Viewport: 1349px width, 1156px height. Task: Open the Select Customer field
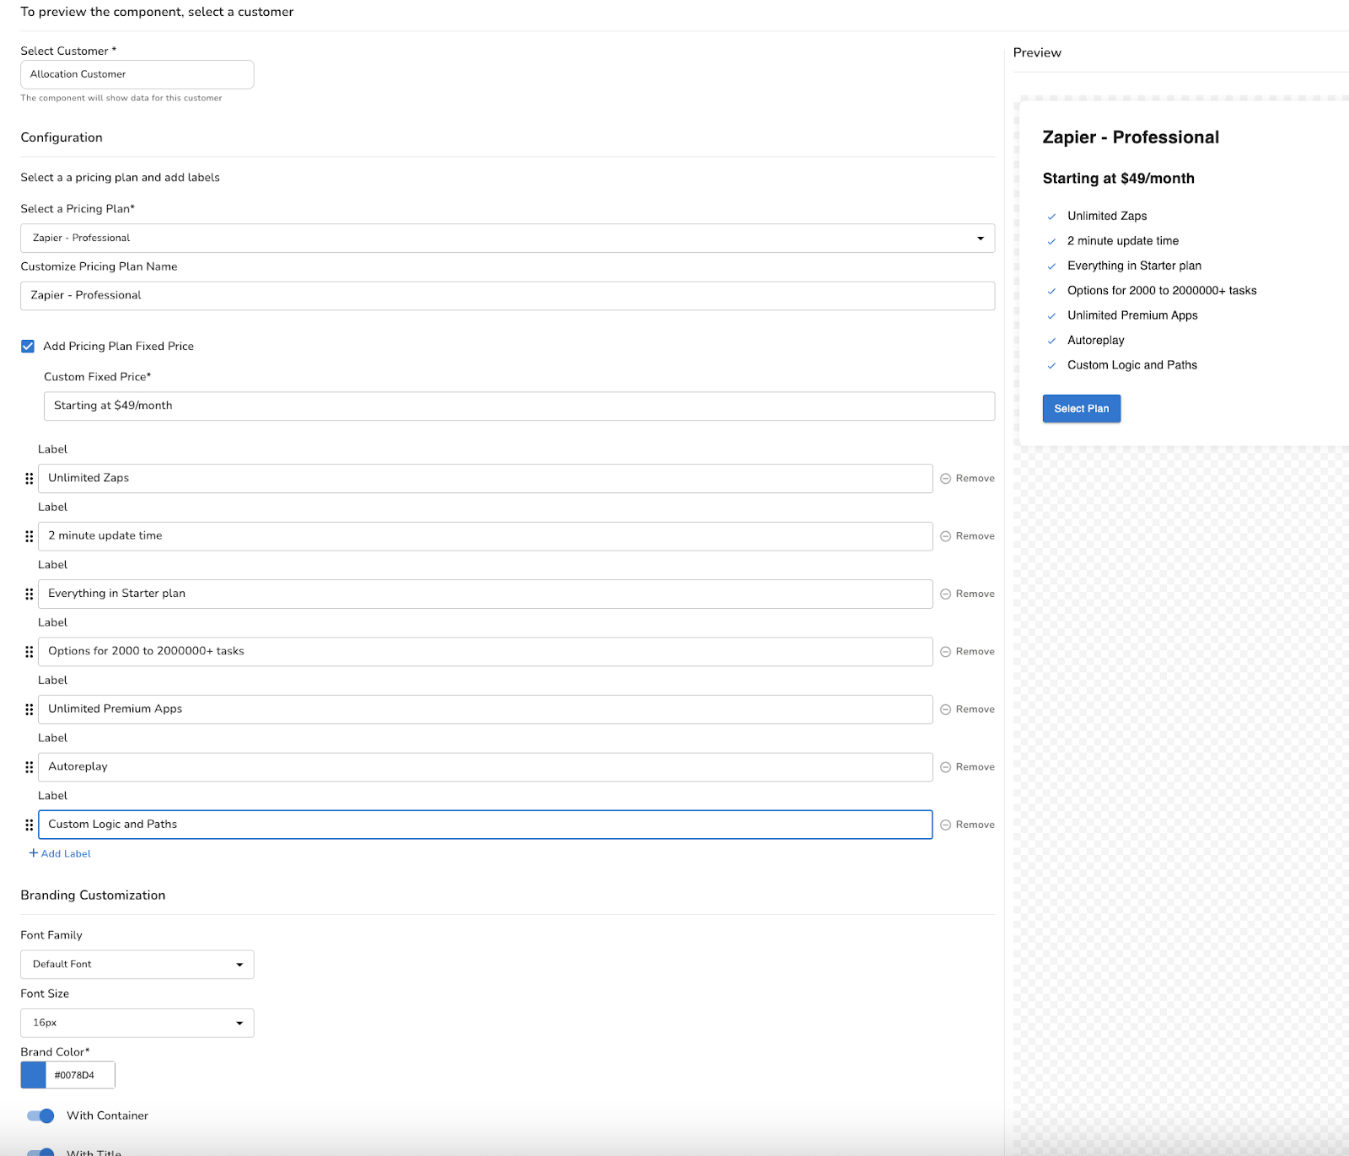(x=137, y=74)
